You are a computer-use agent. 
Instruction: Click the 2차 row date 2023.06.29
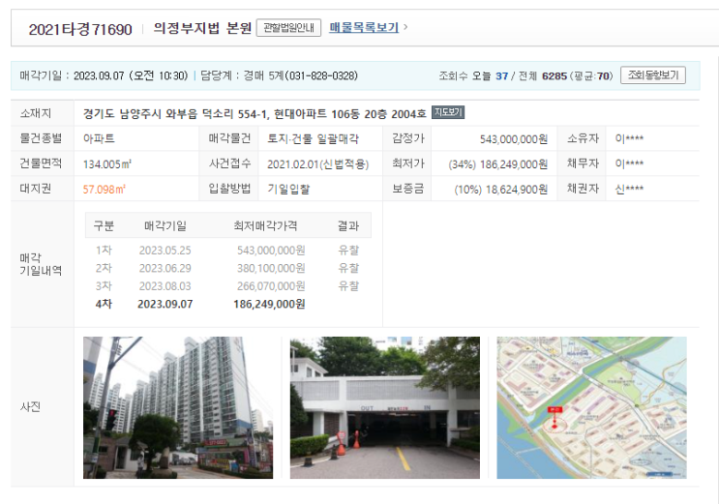(165, 268)
